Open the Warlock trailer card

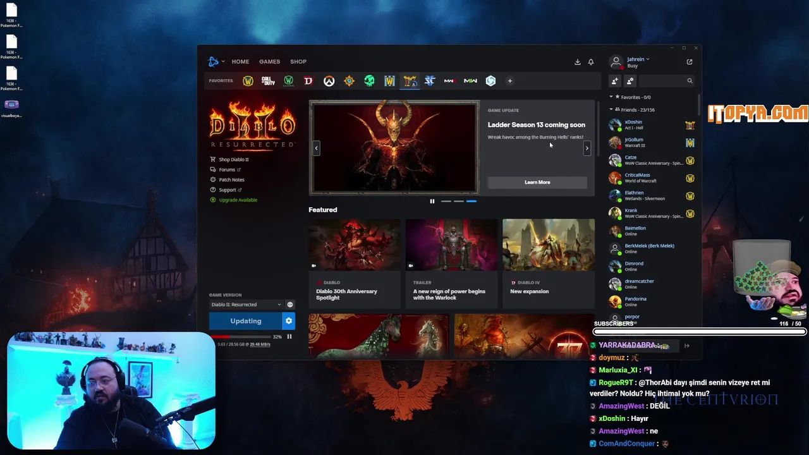[451, 264]
